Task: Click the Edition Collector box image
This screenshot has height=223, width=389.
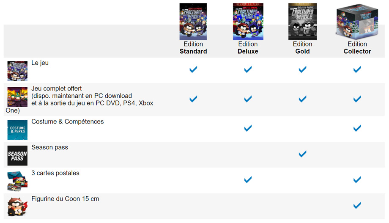Action: 357,21
